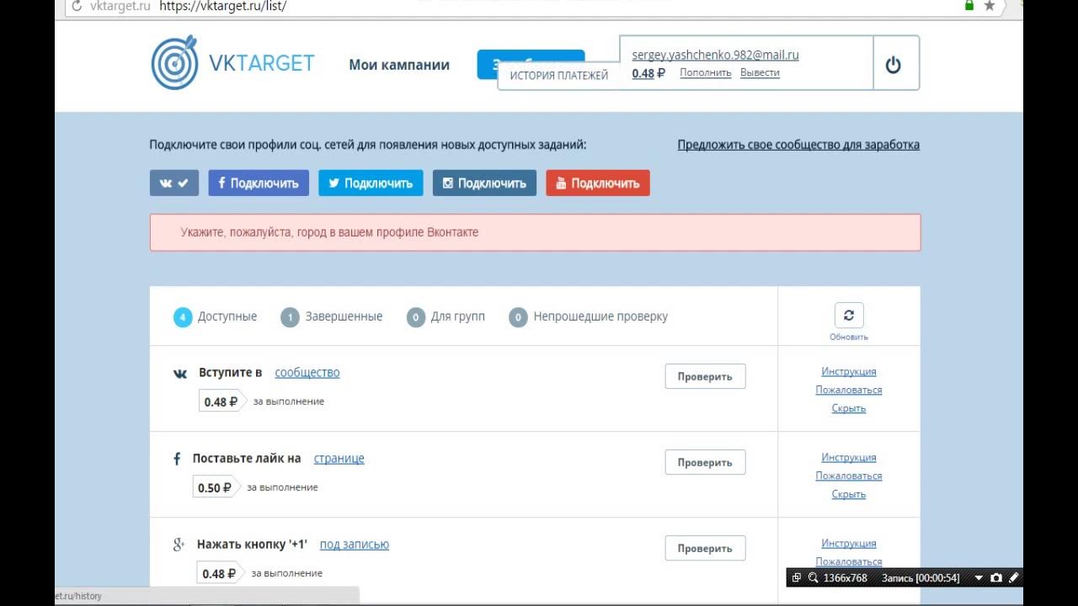Click the page info icon before vktarget.ru
This screenshot has width=1078, height=606.
77,6
